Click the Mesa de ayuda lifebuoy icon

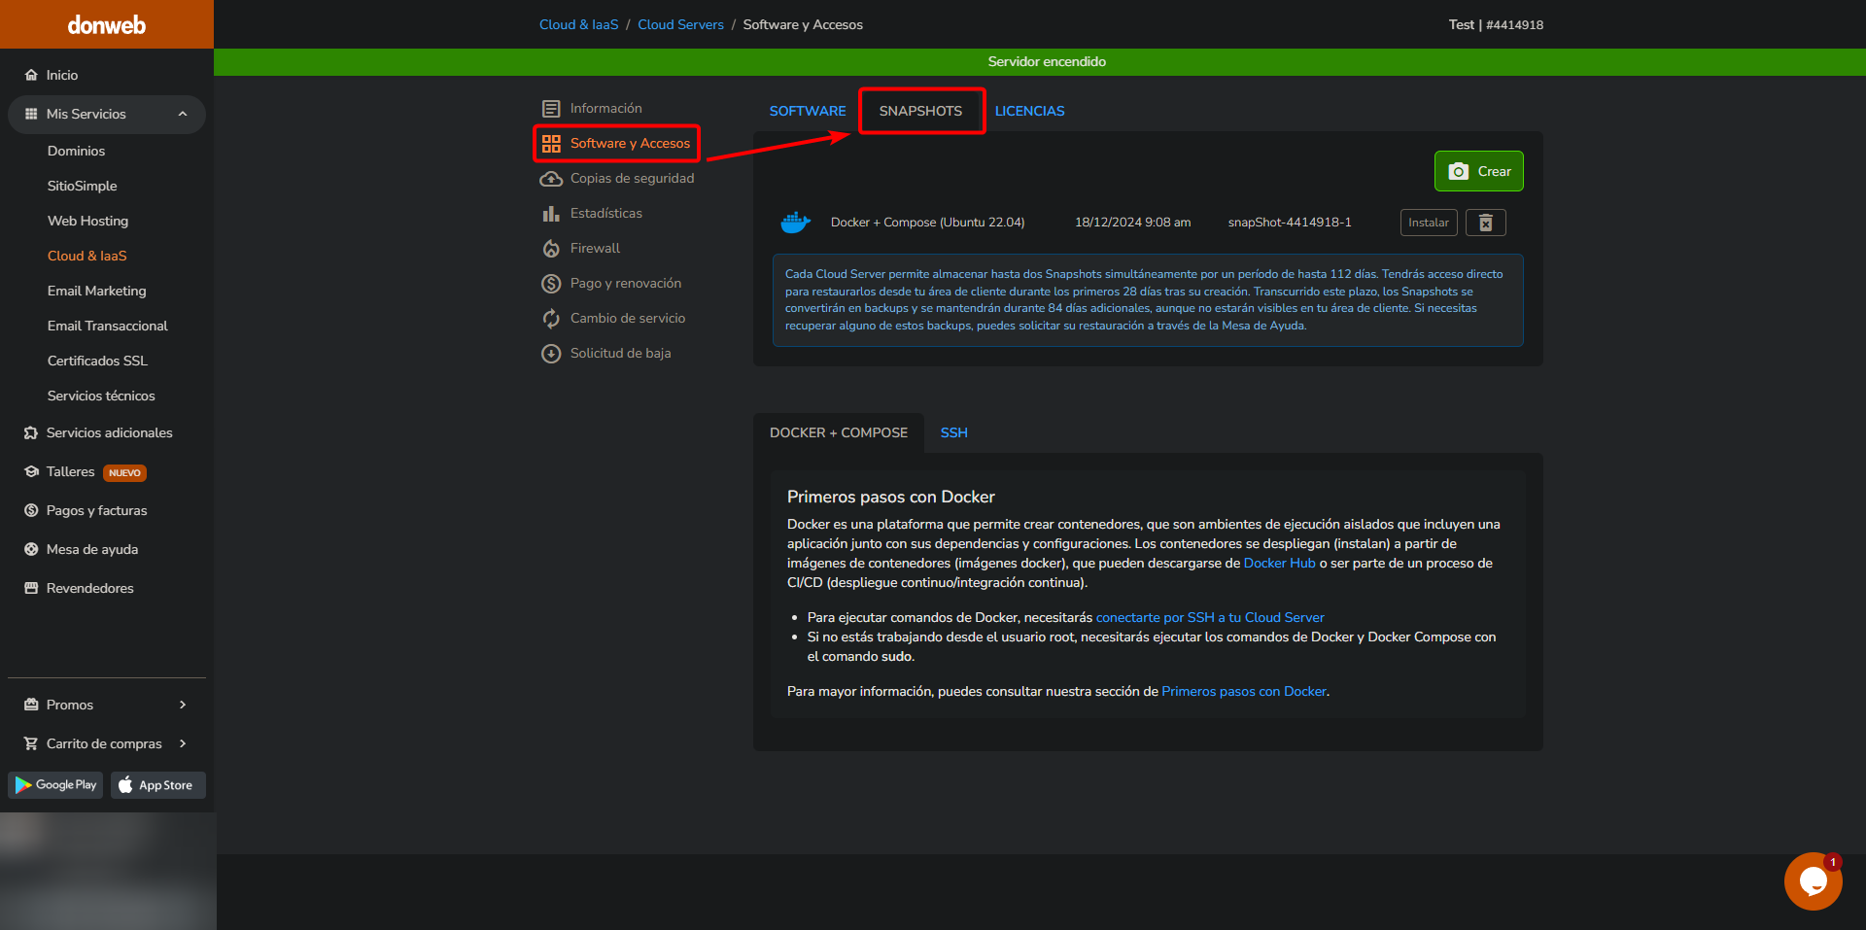tap(31, 549)
